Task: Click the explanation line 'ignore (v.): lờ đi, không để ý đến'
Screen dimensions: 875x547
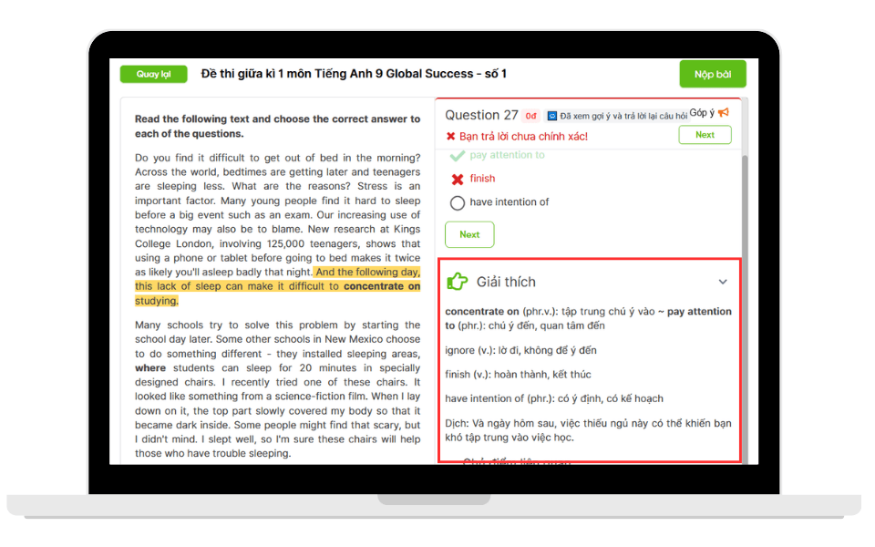Action: click(520, 350)
